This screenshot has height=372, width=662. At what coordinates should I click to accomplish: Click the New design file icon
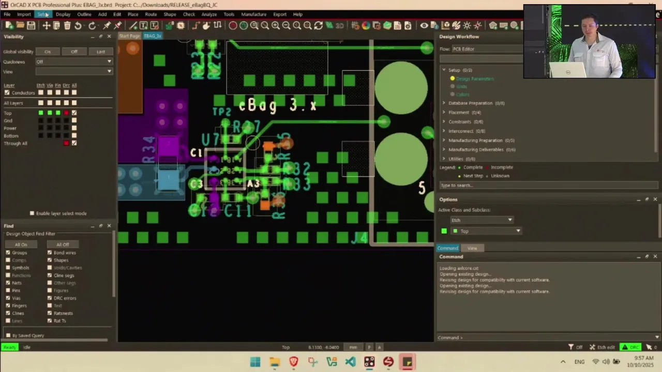click(x=9, y=25)
